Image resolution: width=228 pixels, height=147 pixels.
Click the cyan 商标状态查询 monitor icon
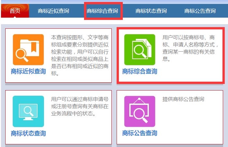coord(28,111)
